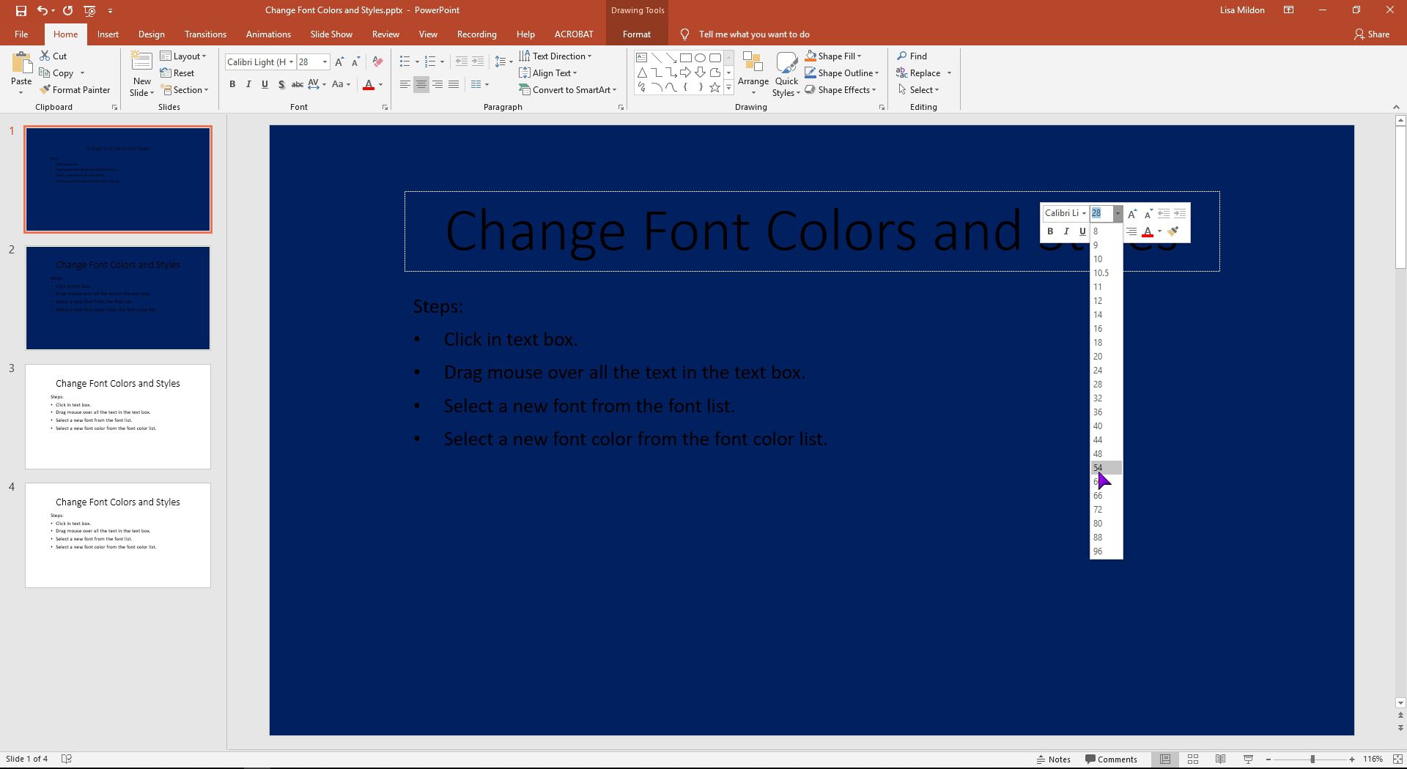Click Comments in the status bar
Image resolution: width=1407 pixels, height=769 pixels.
[1111, 759]
